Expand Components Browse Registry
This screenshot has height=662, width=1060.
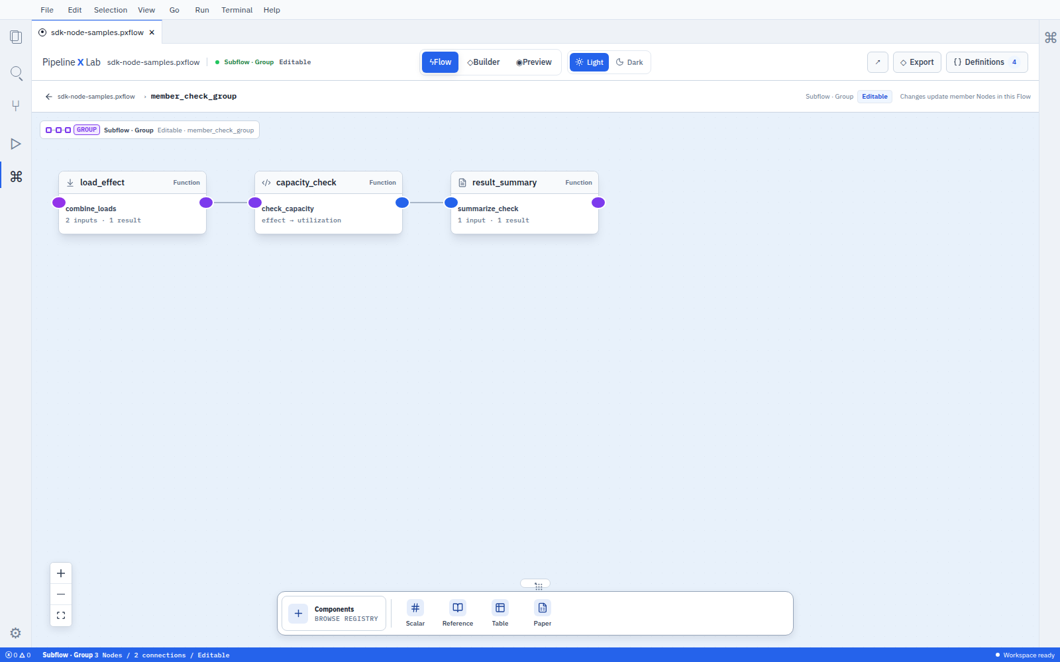click(334, 613)
